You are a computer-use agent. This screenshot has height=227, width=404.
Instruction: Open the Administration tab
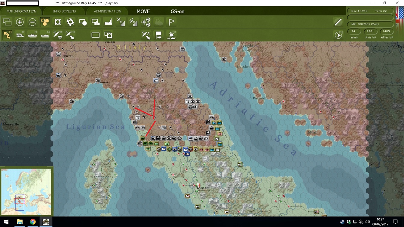(107, 11)
